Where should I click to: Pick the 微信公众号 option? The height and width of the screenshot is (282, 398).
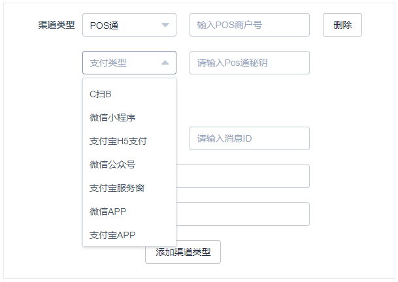[129, 164]
